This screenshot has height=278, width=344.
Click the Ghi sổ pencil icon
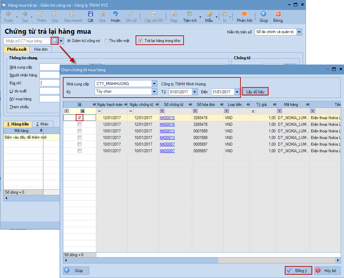tap(131, 14)
